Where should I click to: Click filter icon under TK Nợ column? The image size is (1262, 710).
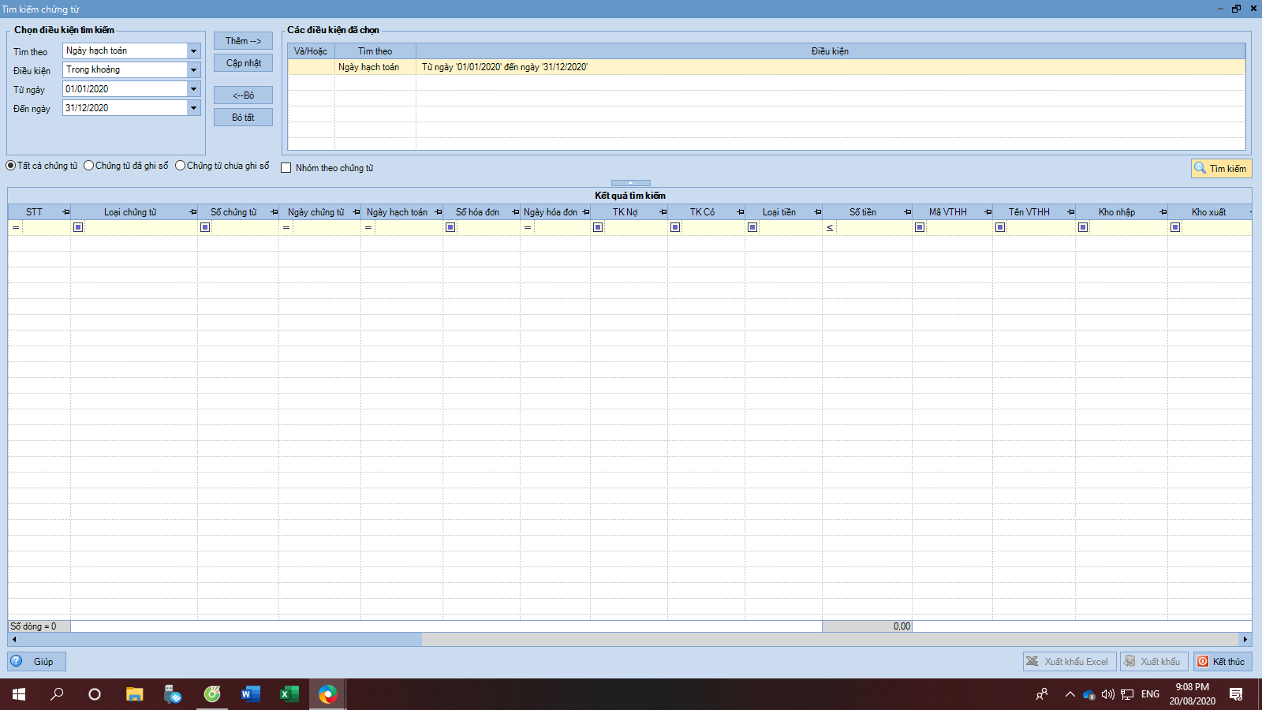click(x=598, y=227)
